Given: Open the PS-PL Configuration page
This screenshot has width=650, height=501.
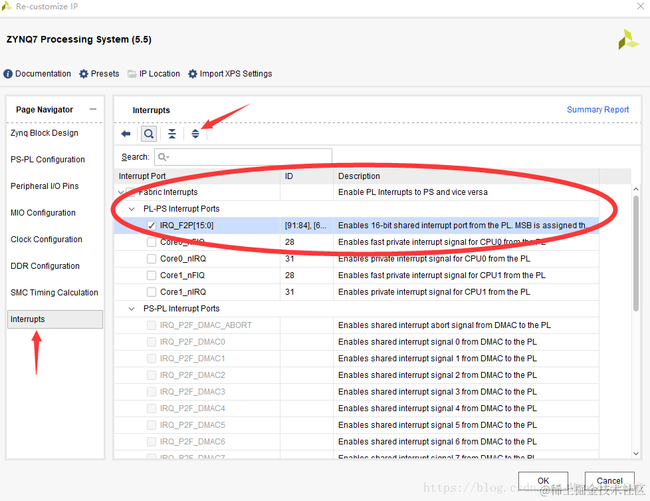Looking at the screenshot, I should [x=48, y=160].
